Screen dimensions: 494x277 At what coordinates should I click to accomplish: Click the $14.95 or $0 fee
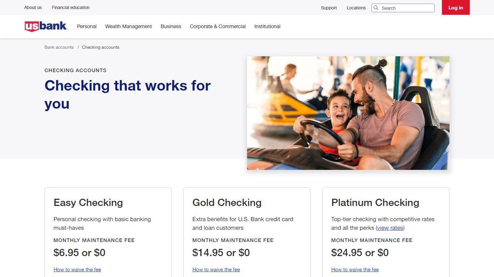pos(221,252)
